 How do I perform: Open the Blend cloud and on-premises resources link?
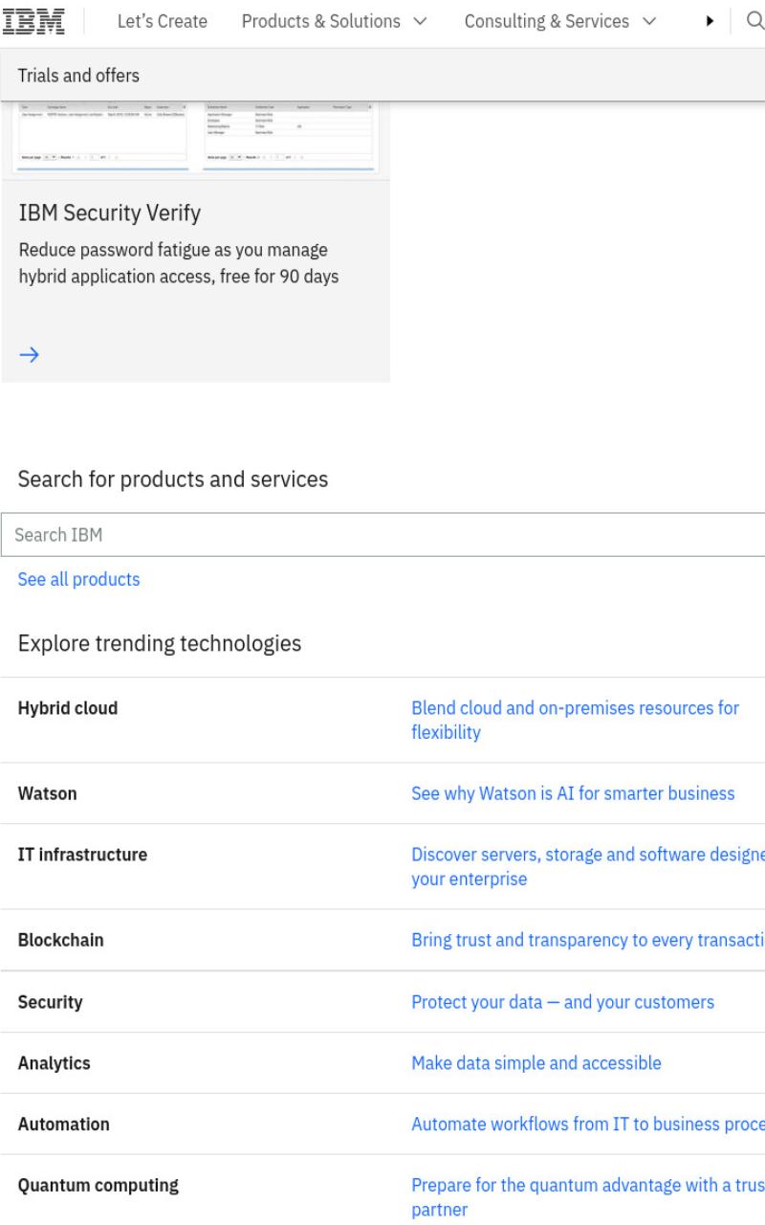point(575,721)
